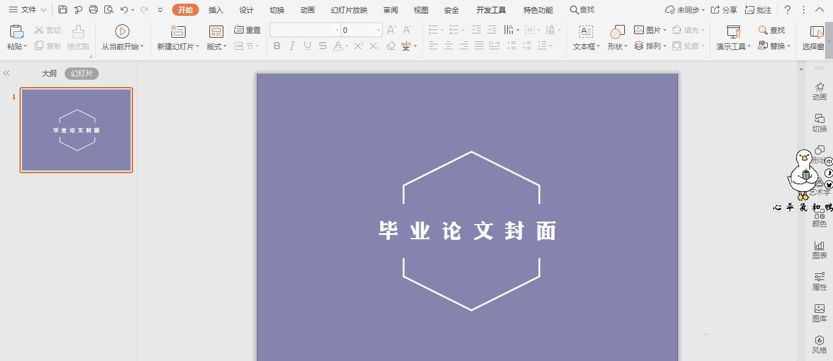Expand the 排列 arrange dropdown

pos(665,46)
